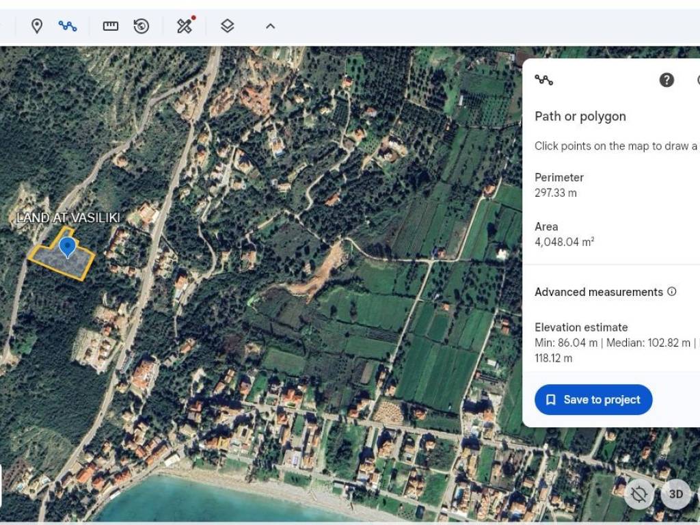Screen dimensions: 700x525
Task: Click the Advanced measurements heading
Action: (598, 292)
